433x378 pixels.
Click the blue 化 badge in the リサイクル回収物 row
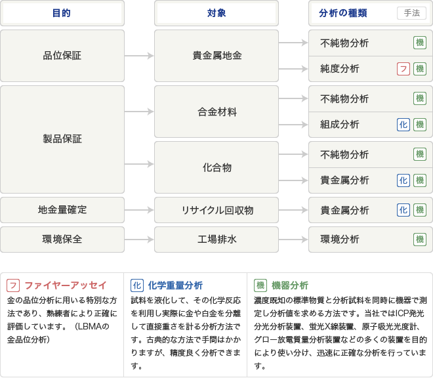(x=403, y=210)
